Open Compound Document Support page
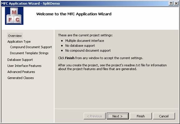This screenshot has height=124, width=180. click(x=31, y=47)
